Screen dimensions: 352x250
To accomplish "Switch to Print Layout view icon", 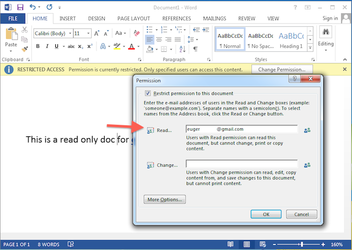I will [x=246, y=244].
